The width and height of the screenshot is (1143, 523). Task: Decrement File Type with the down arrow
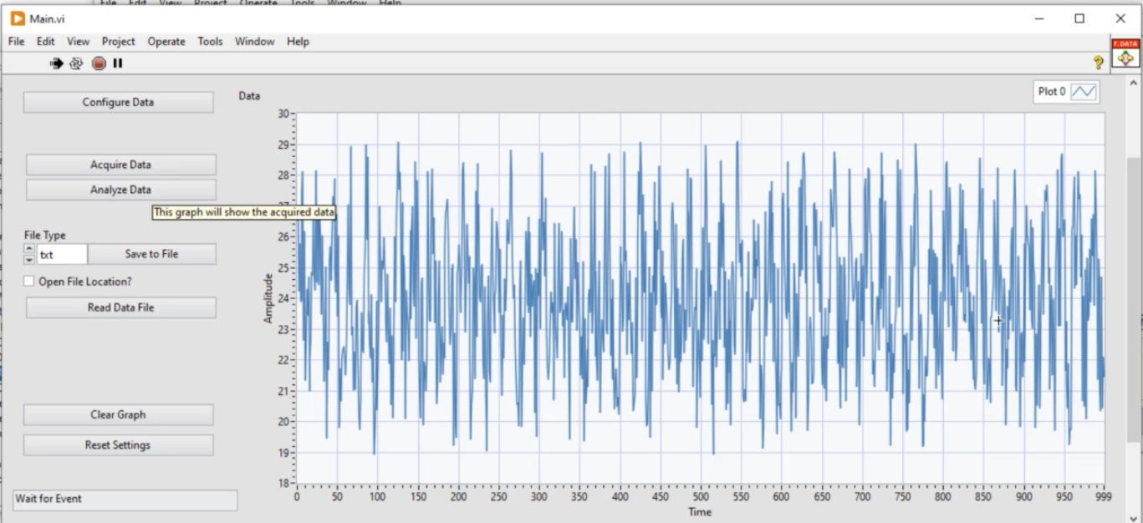tap(29, 260)
